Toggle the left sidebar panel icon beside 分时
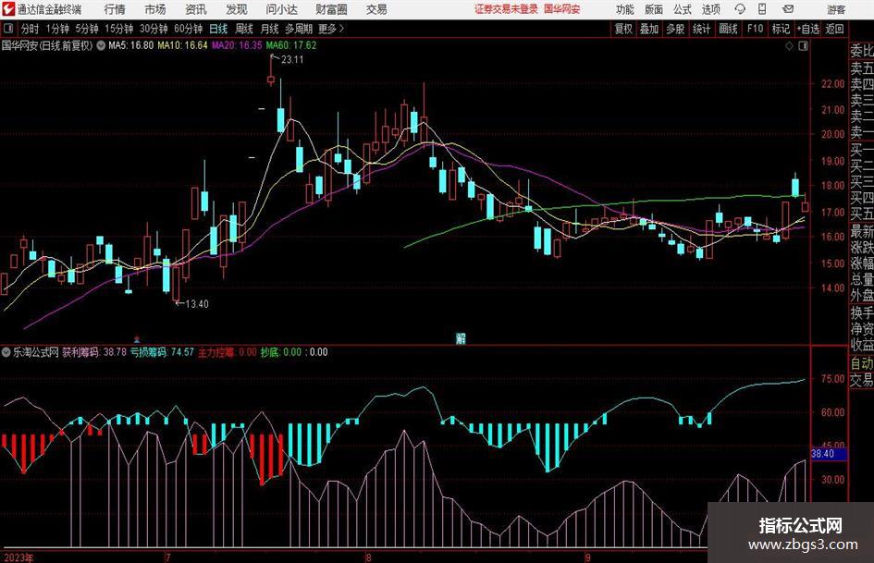The height and width of the screenshot is (563, 874). click(8, 29)
